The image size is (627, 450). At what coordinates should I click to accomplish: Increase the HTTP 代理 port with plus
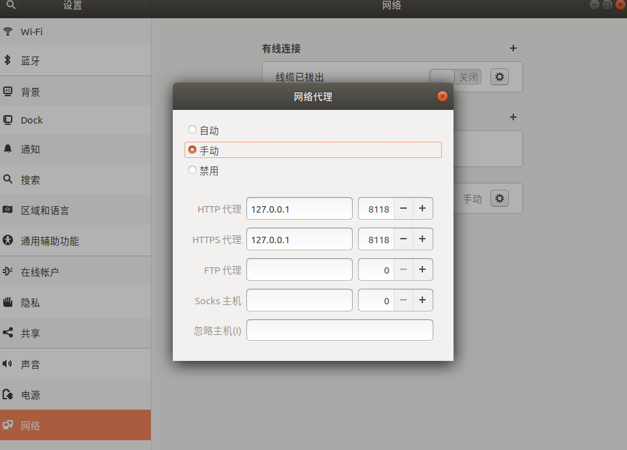tap(422, 209)
